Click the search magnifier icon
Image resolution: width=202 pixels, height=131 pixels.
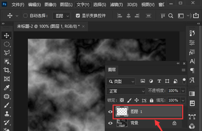(170, 16)
